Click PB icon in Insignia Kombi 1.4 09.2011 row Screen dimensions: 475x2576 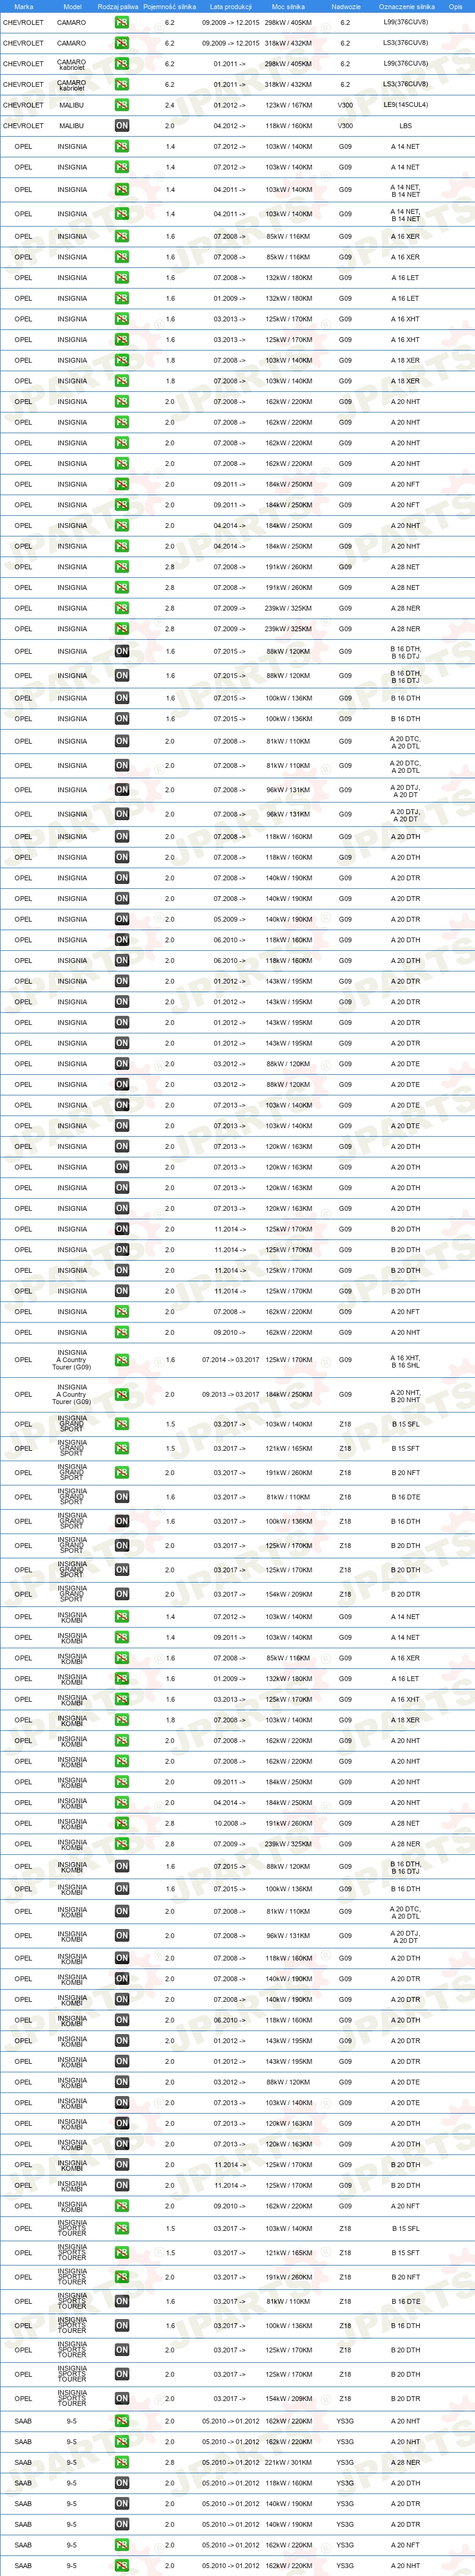tap(121, 1637)
